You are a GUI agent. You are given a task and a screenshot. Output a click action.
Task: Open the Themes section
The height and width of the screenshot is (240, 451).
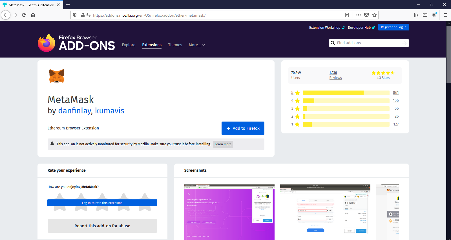coord(175,45)
